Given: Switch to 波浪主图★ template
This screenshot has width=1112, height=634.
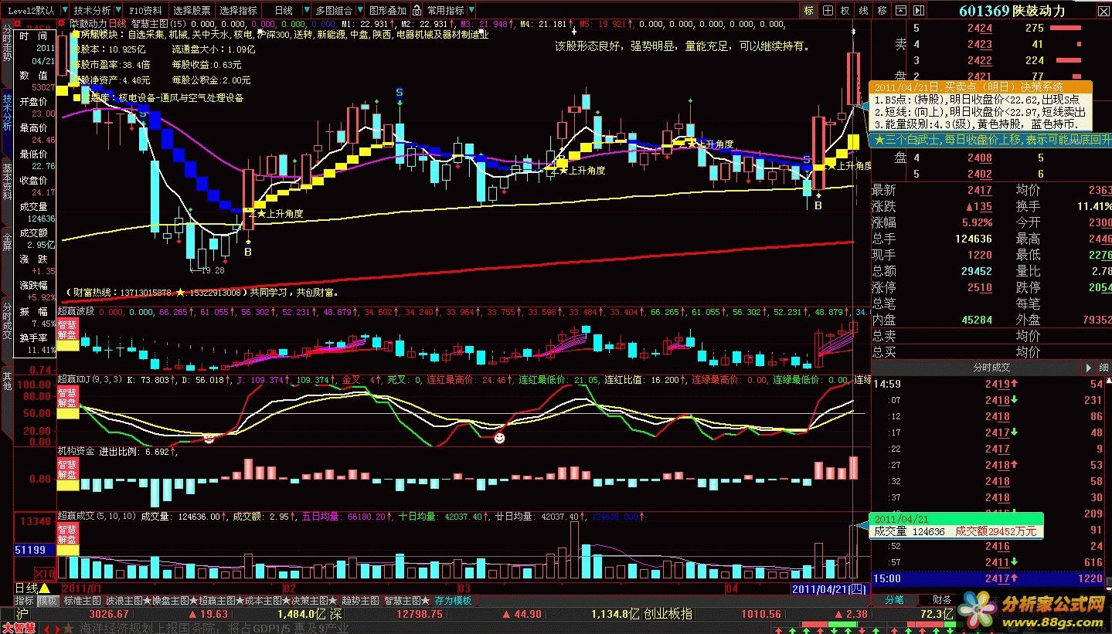Looking at the screenshot, I should 128,600.
